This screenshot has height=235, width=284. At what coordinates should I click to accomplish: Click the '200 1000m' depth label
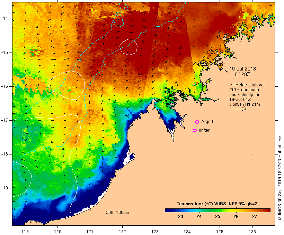click(117, 213)
